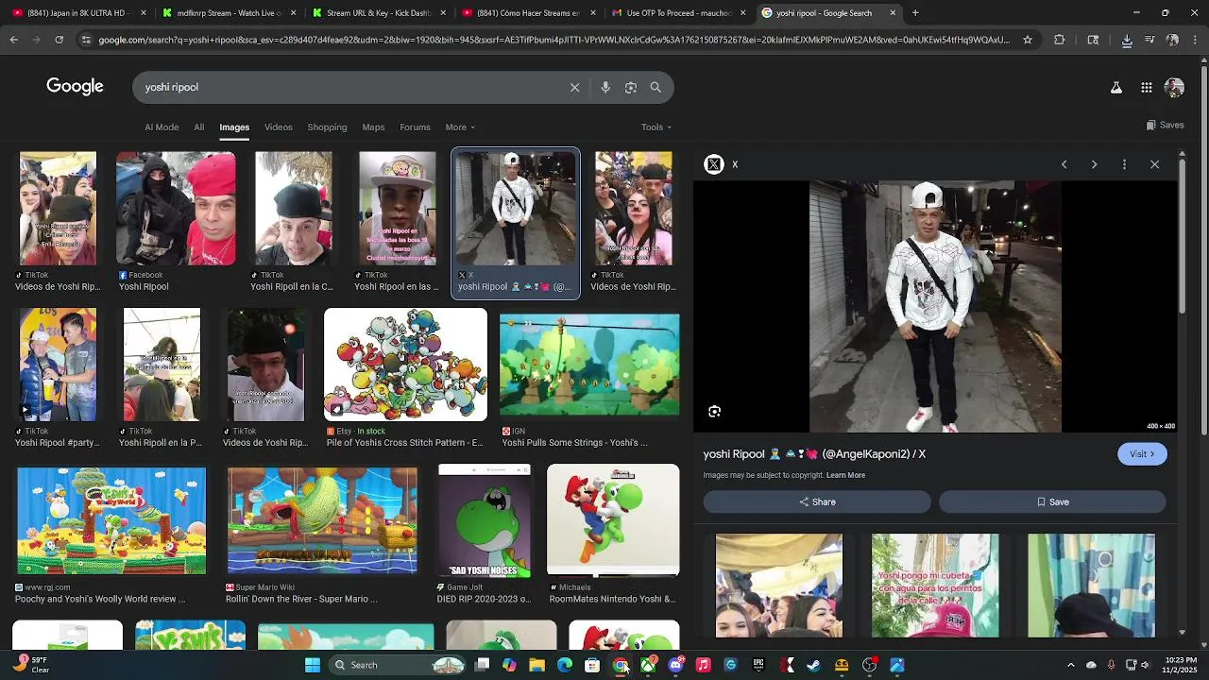Switch to the All results tab
Image resolution: width=1209 pixels, height=680 pixels.
pyautogui.click(x=198, y=127)
